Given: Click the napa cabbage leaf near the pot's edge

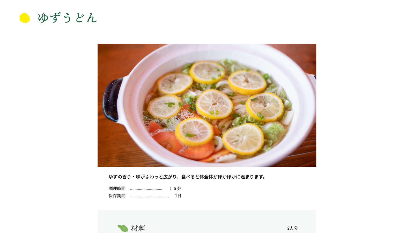Looking at the screenshot, I should (274, 132).
